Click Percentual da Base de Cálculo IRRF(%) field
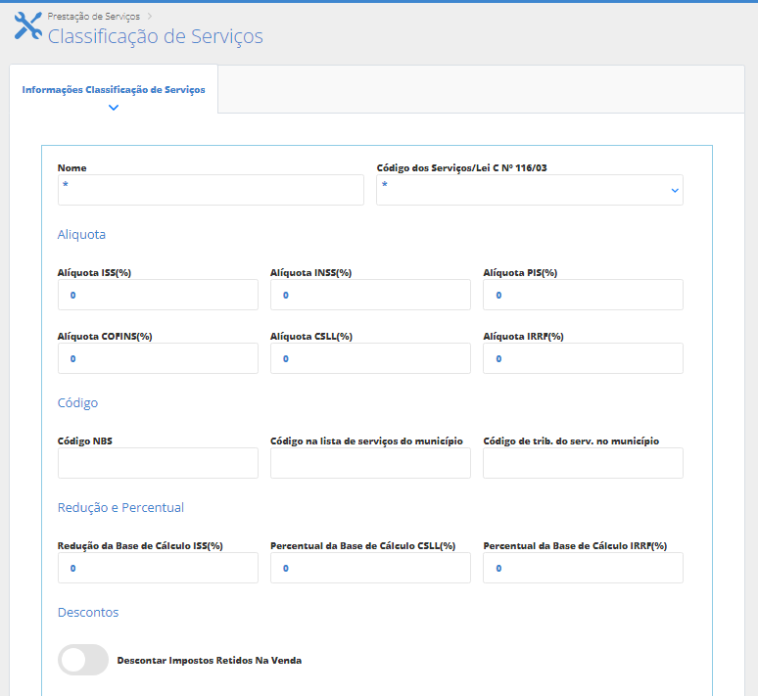Screen dimensions: 758x696 click(x=583, y=568)
